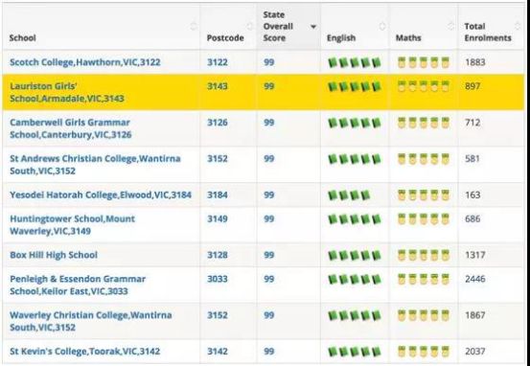Open Yesodei Hatorah College link

101,195
